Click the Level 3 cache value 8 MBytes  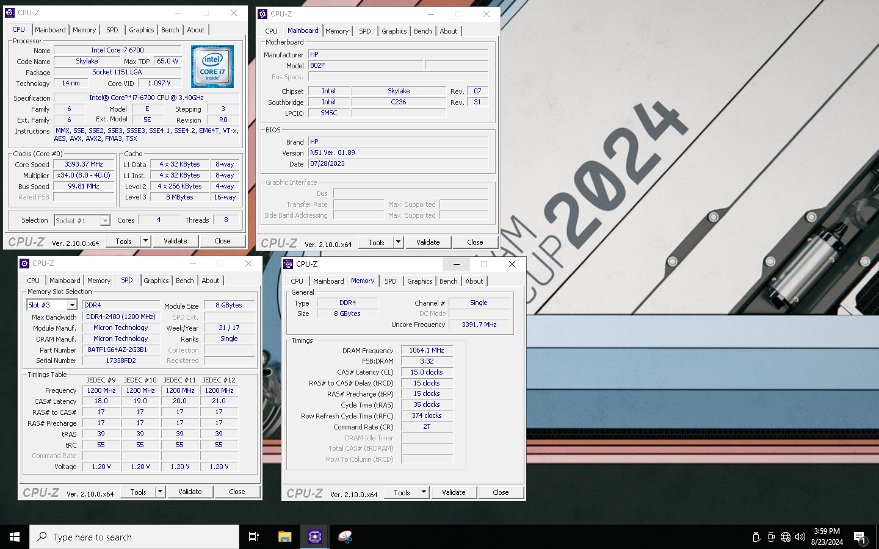pos(179,197)
